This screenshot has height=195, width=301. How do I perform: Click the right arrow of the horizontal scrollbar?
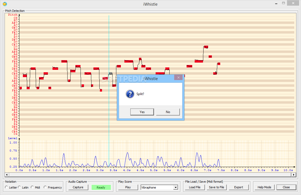pyautogui.click(x=293, y=175)
